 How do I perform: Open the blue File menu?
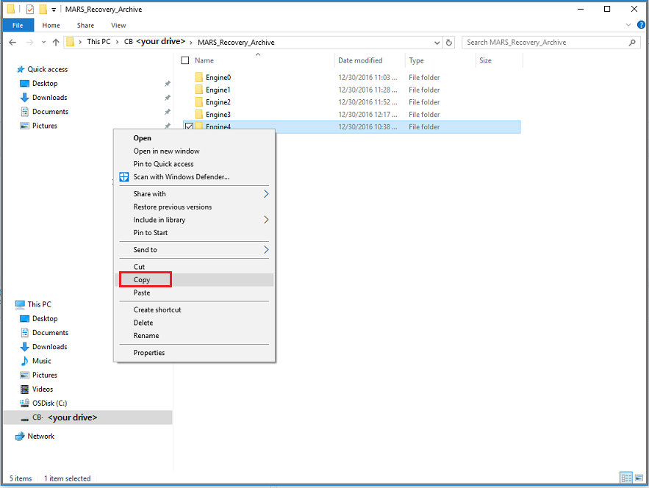click(x=18, y=24)
